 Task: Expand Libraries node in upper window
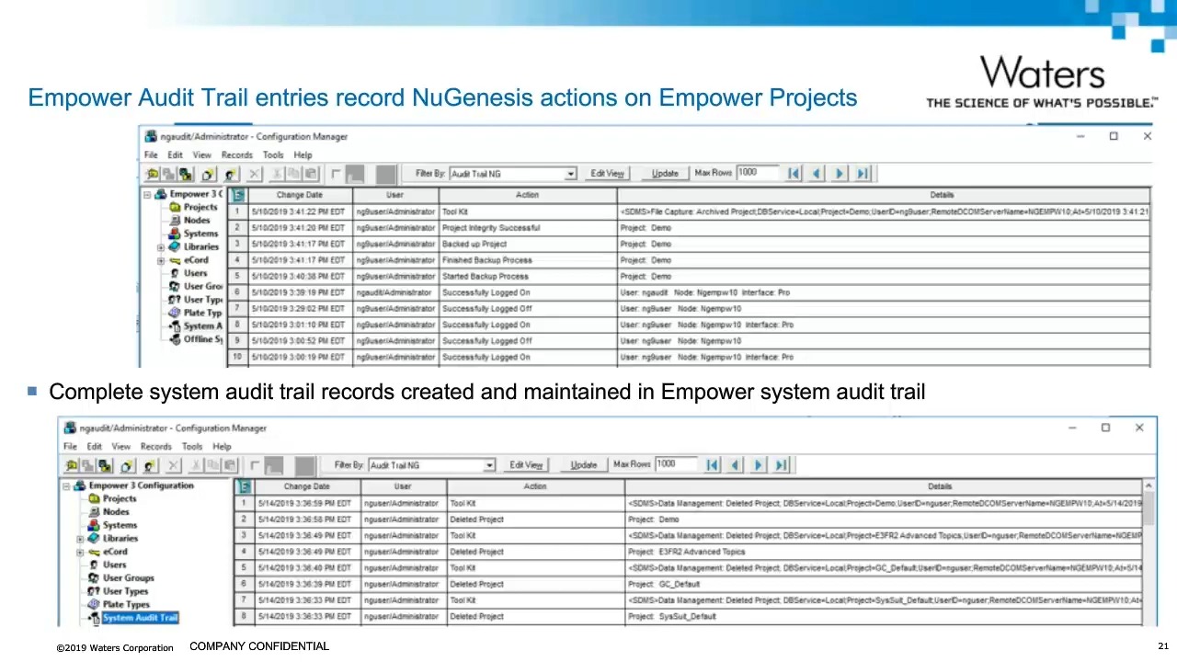(x=161, y=247)
